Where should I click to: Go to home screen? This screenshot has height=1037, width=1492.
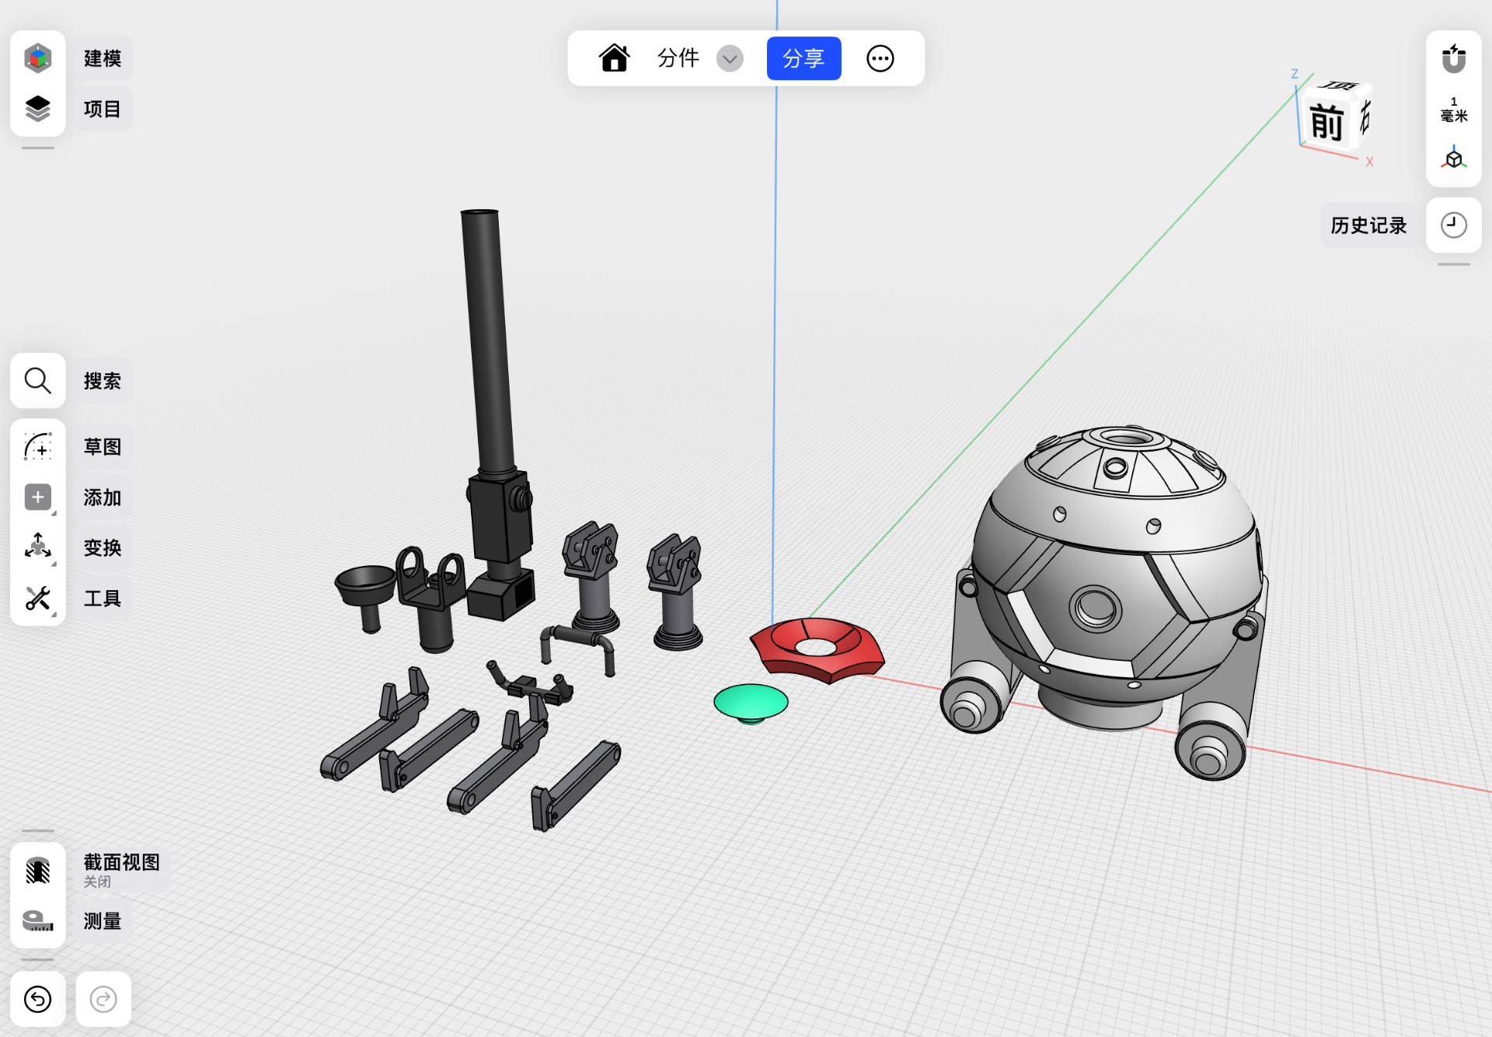614,58
